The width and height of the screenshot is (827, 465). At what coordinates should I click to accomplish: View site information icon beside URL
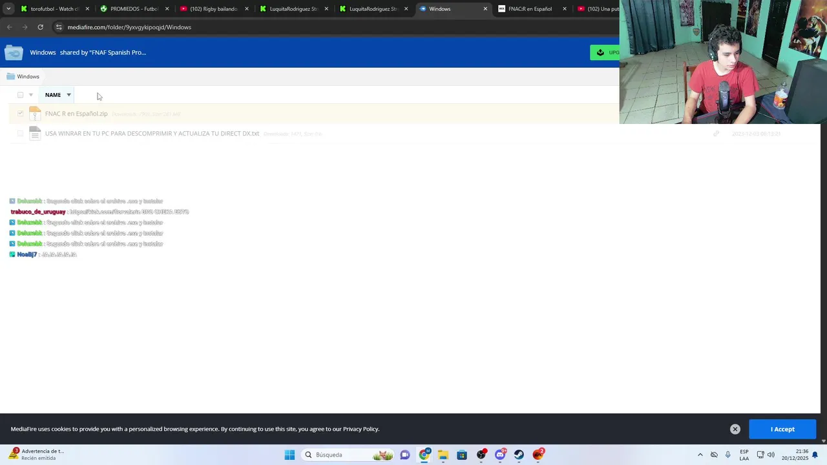(x=59, y=27)
